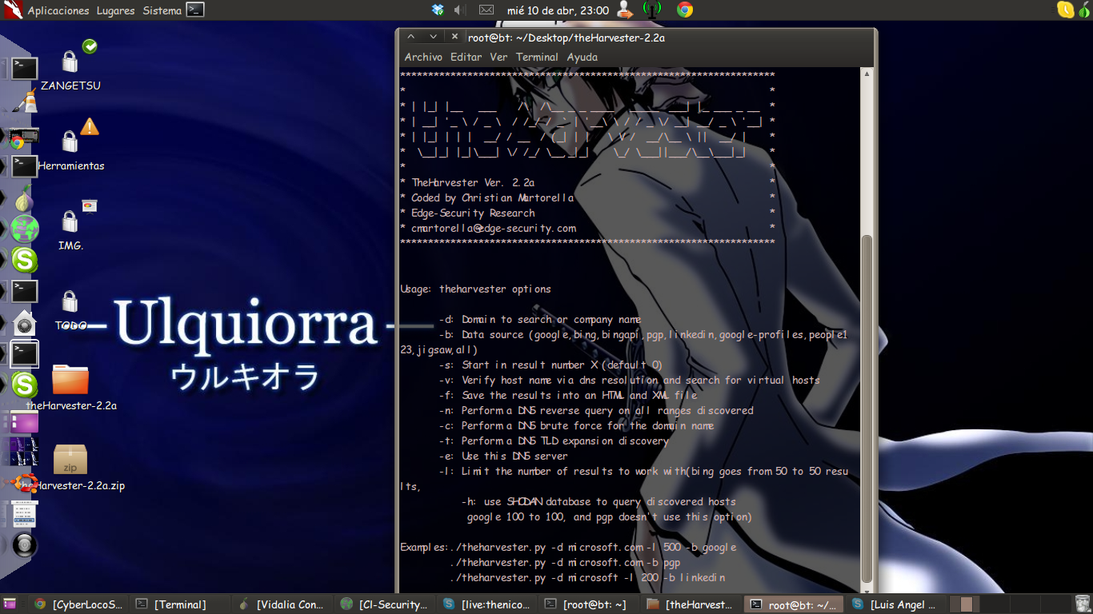Click the example line ending '-b pgp'

point(566,562)
